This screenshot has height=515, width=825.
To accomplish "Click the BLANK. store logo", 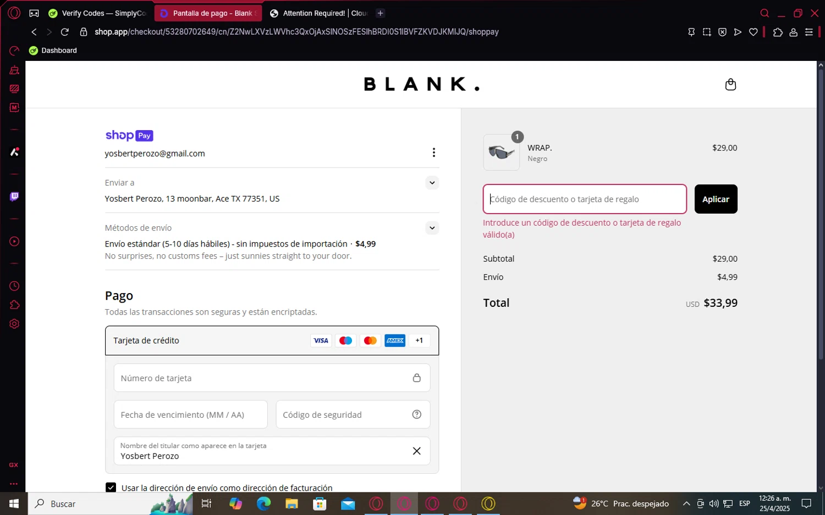I will click(422, 84).
